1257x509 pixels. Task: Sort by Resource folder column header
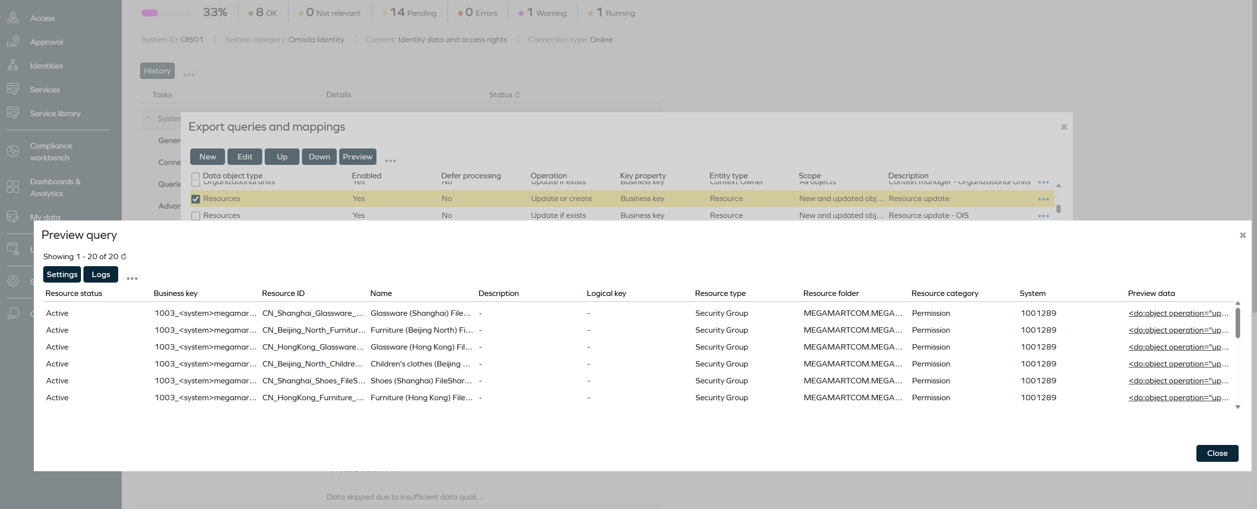[831, 293]
